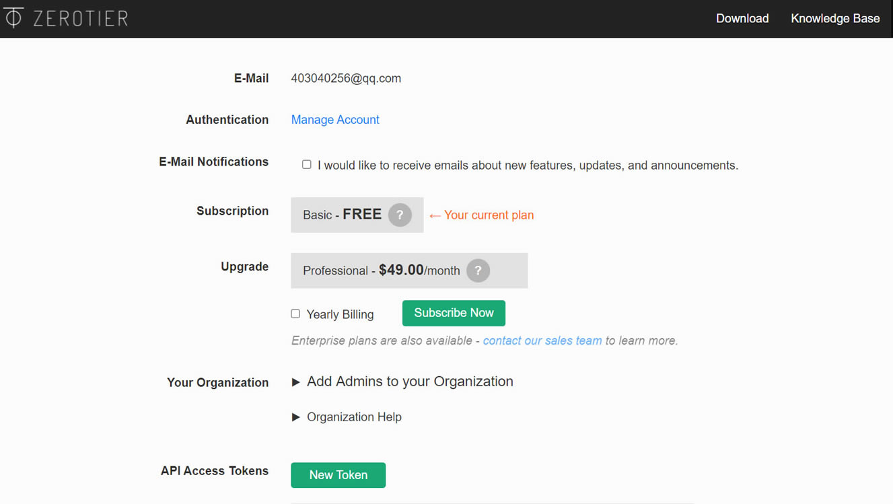Click the 'E-Mail Notifications' label
The height and width of the screenshot is (504, 893).
pos(213,162)
